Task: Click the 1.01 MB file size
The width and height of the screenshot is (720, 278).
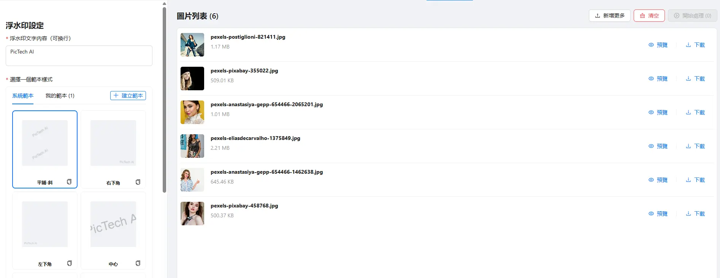Action: pos(220,114)
